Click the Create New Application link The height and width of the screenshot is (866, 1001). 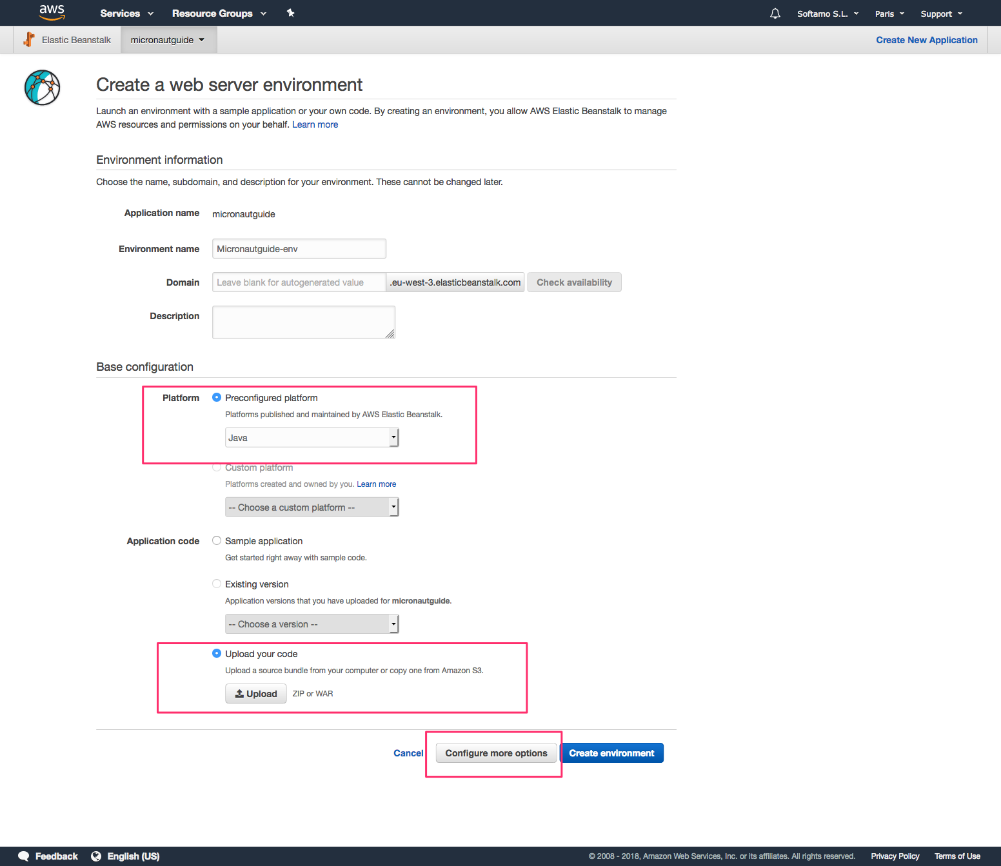[926, 40]
